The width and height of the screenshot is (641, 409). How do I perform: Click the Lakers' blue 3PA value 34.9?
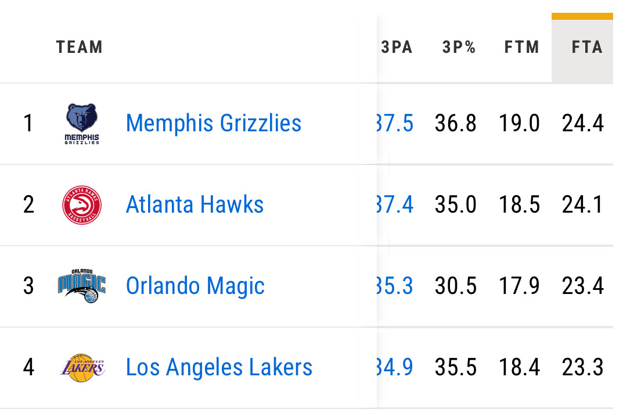[x=395, y=367]
